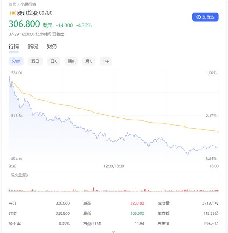This screenshot has height=233, width=228.
Task: Open the 财务 tab
Action: (x=52, y=46)
